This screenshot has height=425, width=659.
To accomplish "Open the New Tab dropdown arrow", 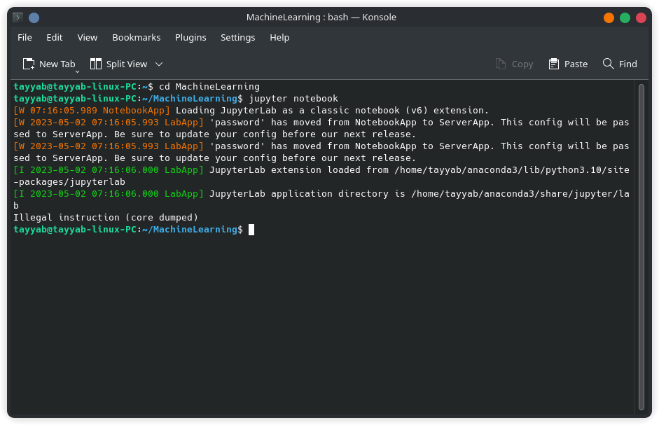I will [77, 72].
